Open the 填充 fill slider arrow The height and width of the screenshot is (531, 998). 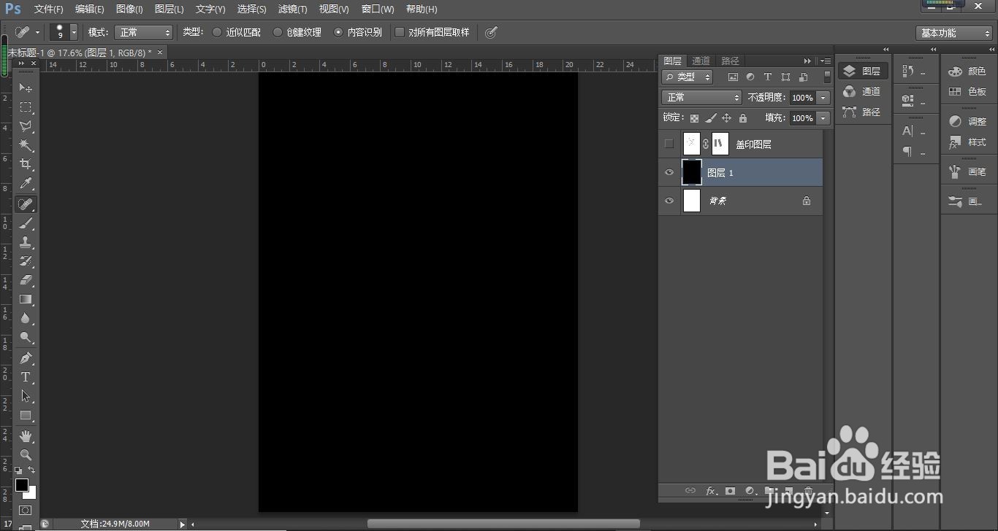pyautogui.click(x=823, y=118)
